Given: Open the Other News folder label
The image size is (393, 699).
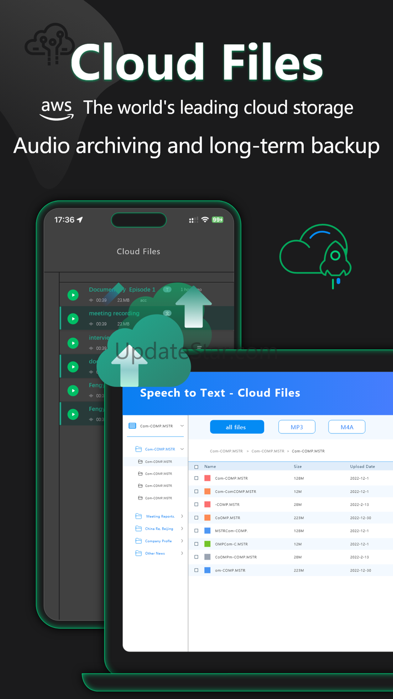Looking at the screenshot, I should [x=155, y=553].
